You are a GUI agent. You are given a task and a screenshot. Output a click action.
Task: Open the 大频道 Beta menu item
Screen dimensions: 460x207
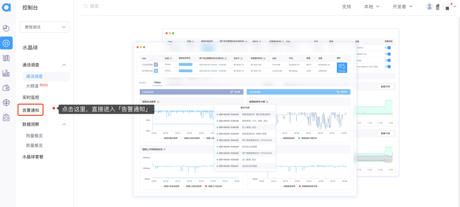pyautogui.click(x=37, y=86)
